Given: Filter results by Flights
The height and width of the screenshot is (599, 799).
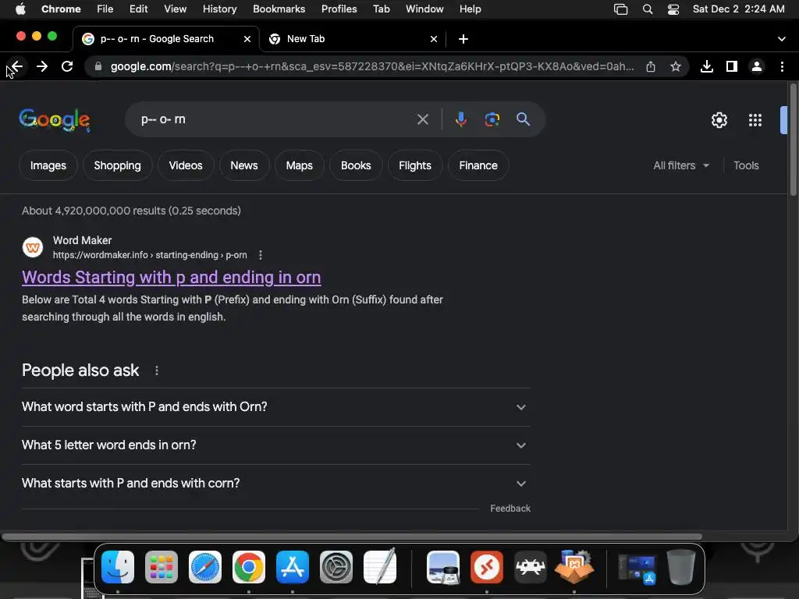Looking at the screenshot, I should tap(415, 165).
